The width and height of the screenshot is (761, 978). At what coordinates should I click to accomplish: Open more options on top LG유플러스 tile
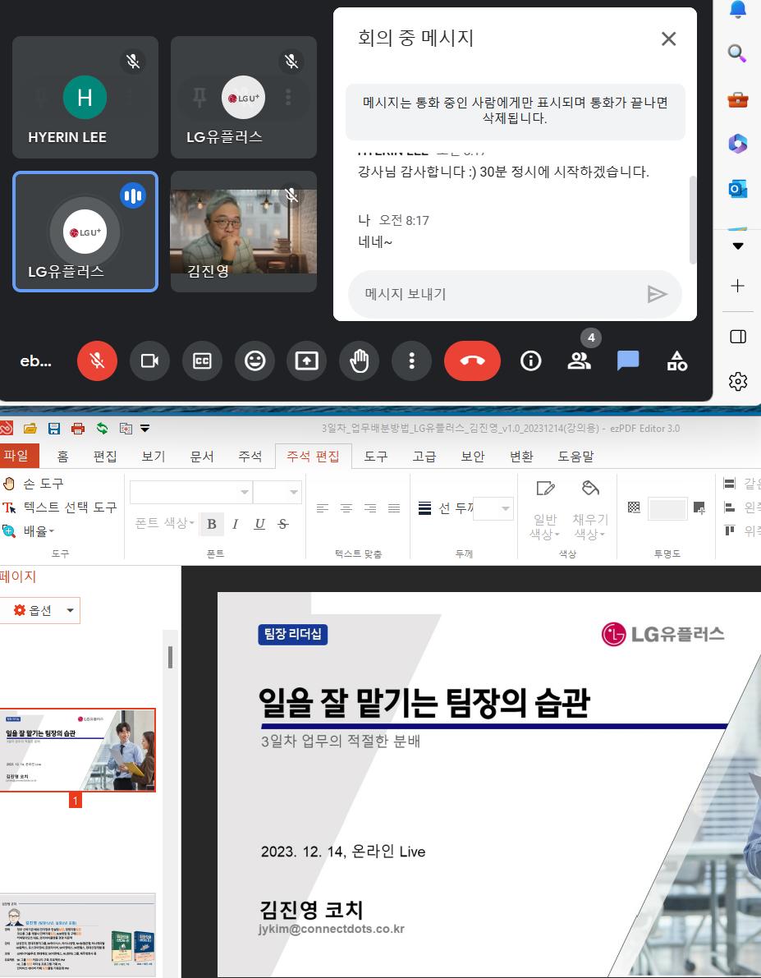(x=288, y=97)
